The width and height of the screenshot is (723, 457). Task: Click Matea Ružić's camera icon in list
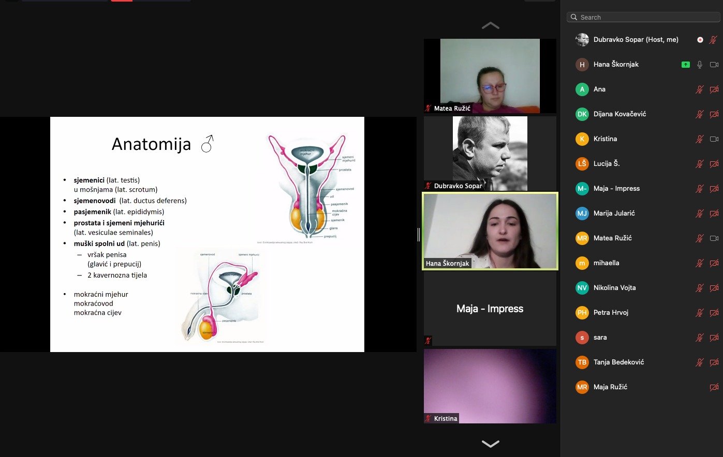(x=714, y=238)
